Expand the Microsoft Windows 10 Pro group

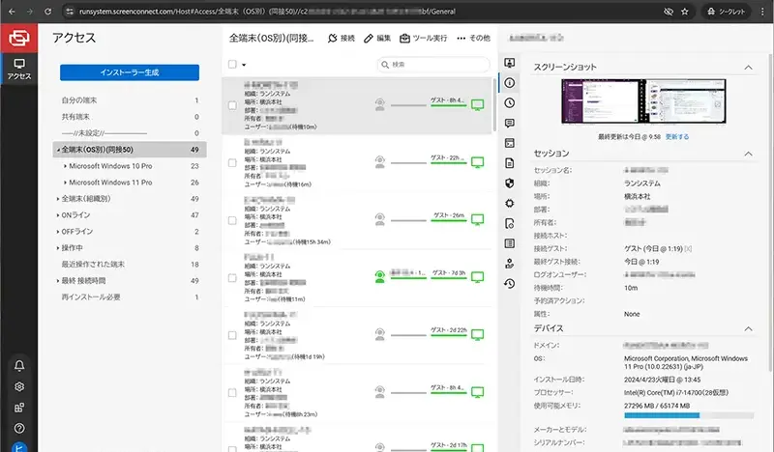pos(65,166)
